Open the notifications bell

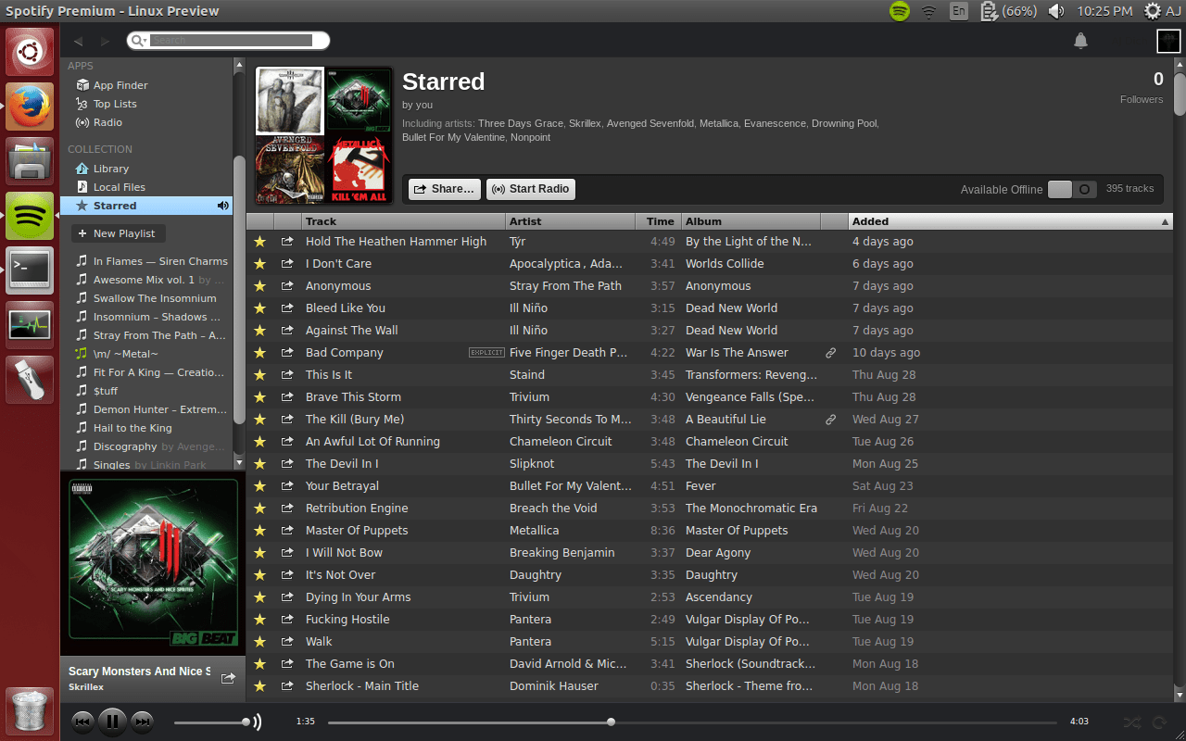(1080, 41)
